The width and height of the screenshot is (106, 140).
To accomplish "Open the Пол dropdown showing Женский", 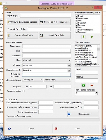I will tap(47, 60).
